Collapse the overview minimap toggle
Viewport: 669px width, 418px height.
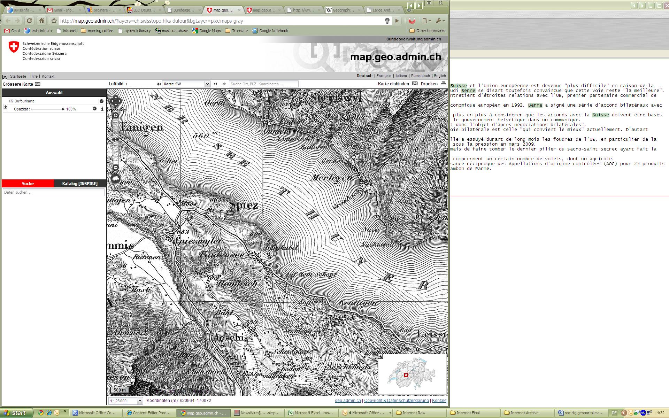tap(380, 356)
